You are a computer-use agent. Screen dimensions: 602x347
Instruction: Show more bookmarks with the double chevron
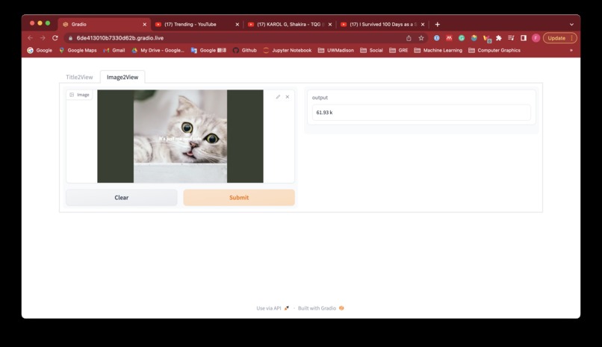pyautogui.click(x=571, y=50)
